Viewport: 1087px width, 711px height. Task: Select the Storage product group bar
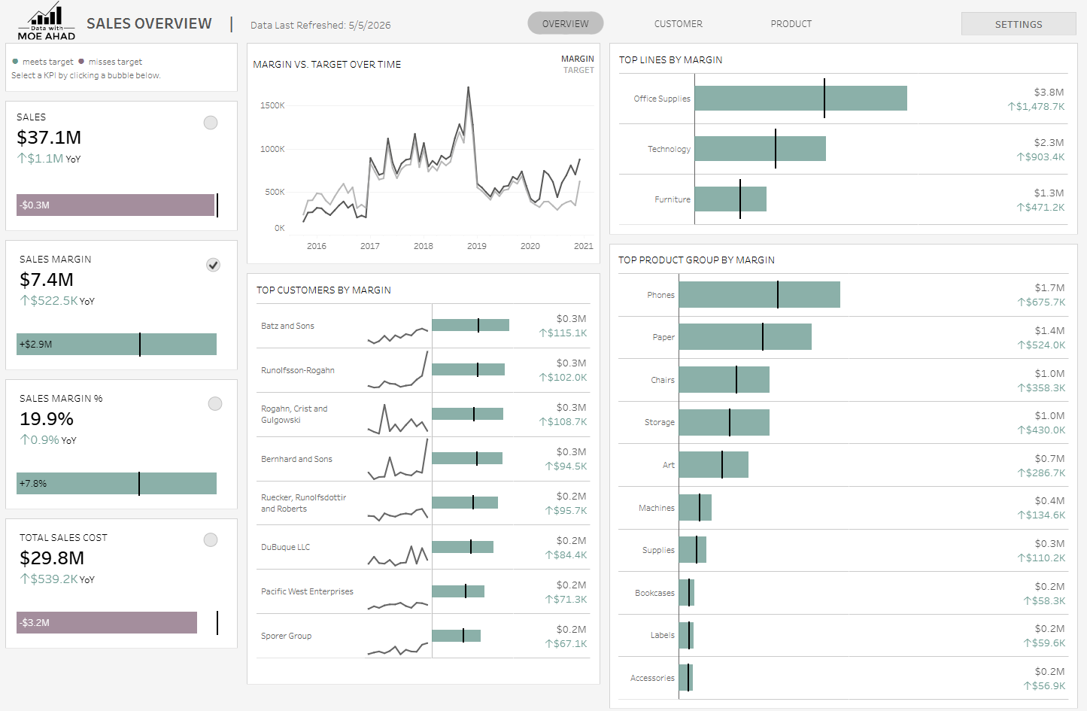[x=724, y=422]
